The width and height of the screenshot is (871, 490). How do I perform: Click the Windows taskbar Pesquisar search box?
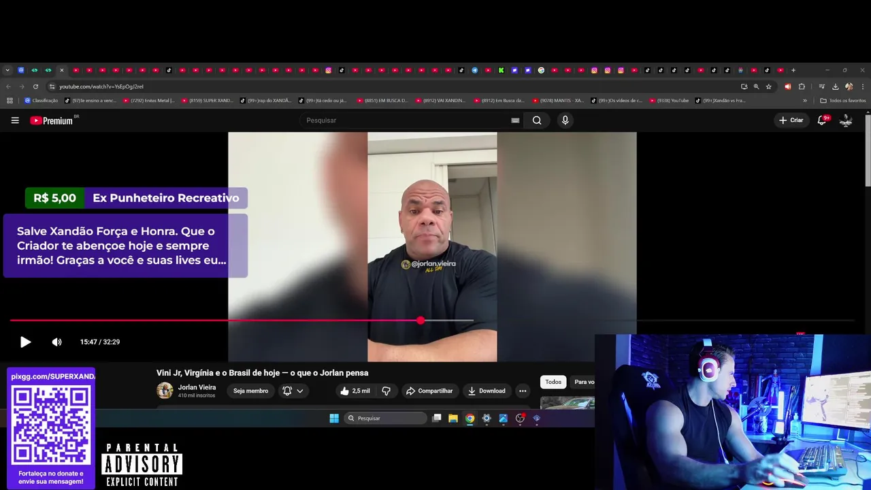[385, 419]
